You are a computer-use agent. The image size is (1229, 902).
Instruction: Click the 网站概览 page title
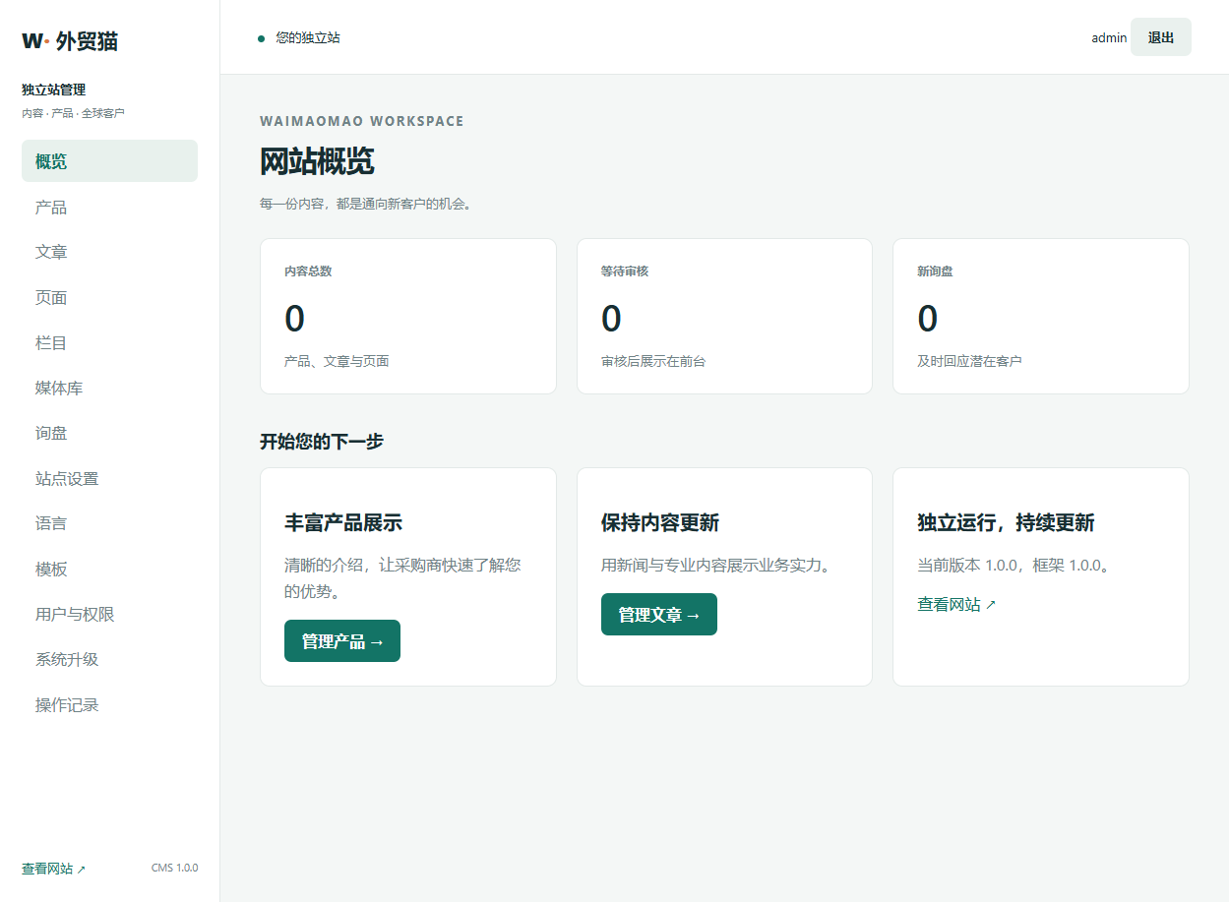click(x=317, y=161)
